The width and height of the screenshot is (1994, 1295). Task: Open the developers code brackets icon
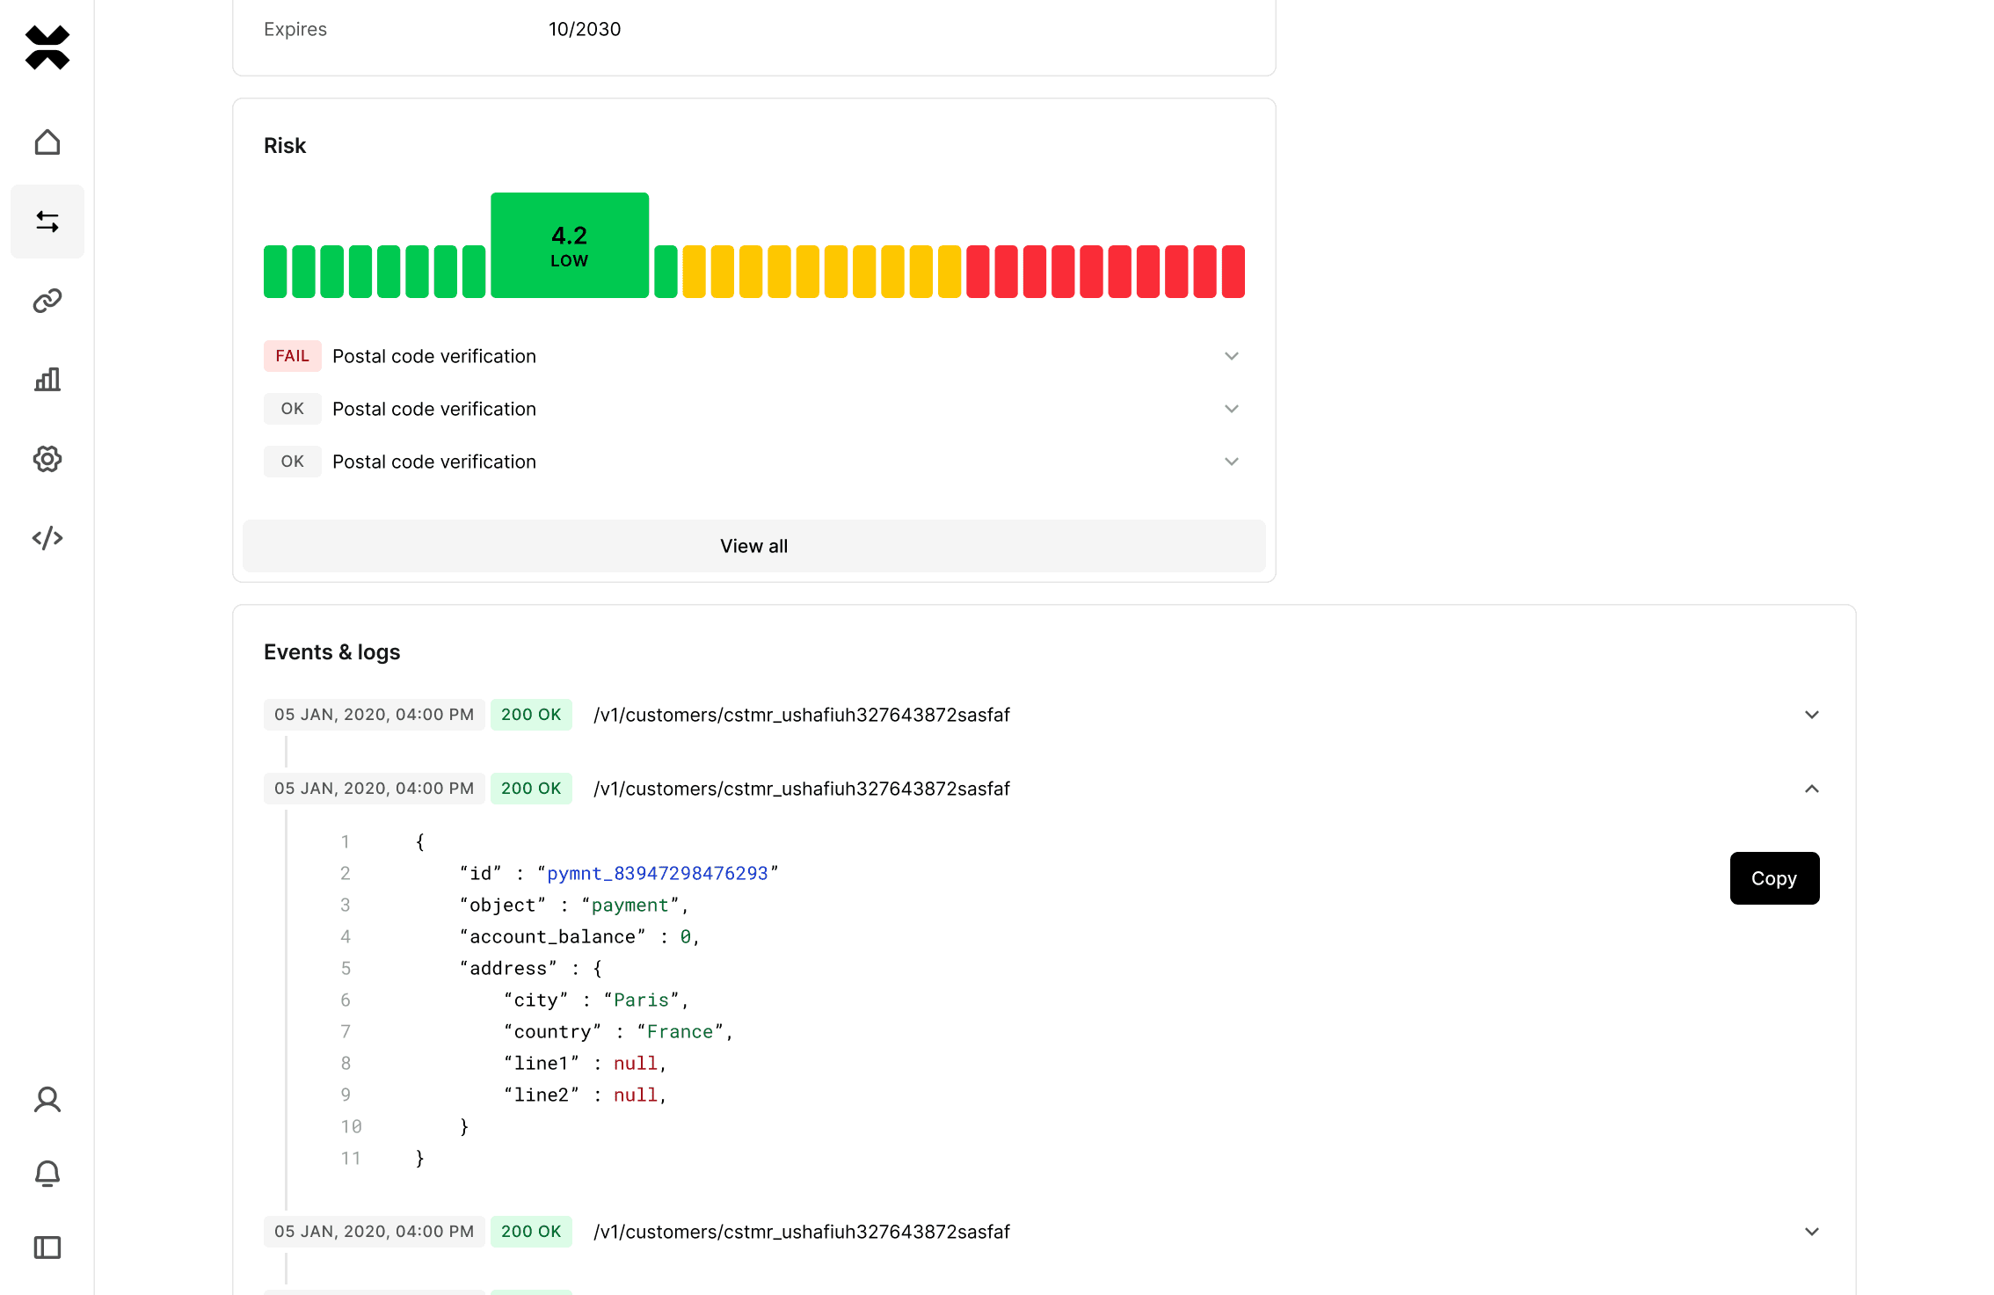(x=47, y=538)
